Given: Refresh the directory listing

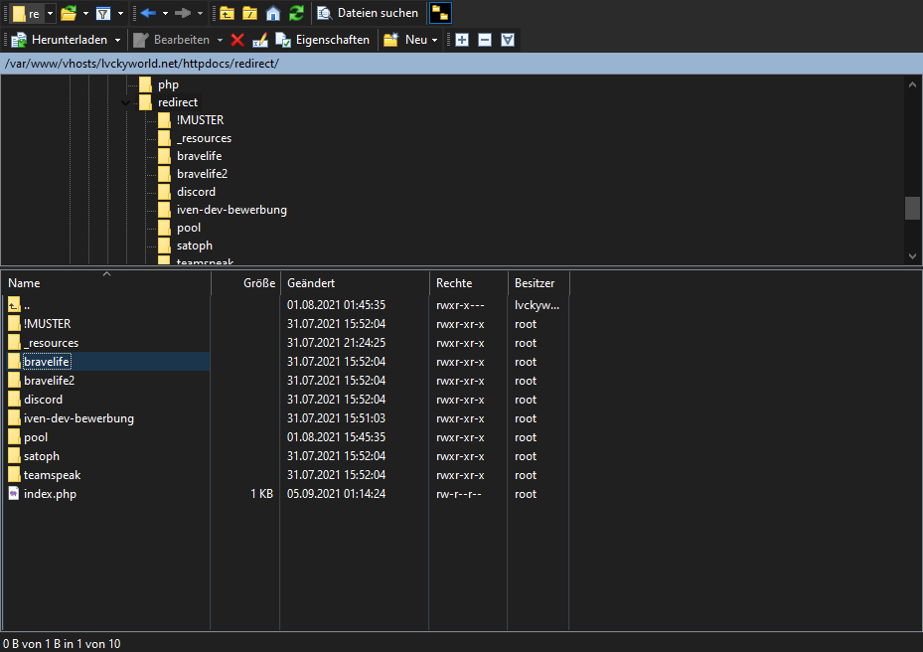Looking at the screenshot, I should point(296,13).
